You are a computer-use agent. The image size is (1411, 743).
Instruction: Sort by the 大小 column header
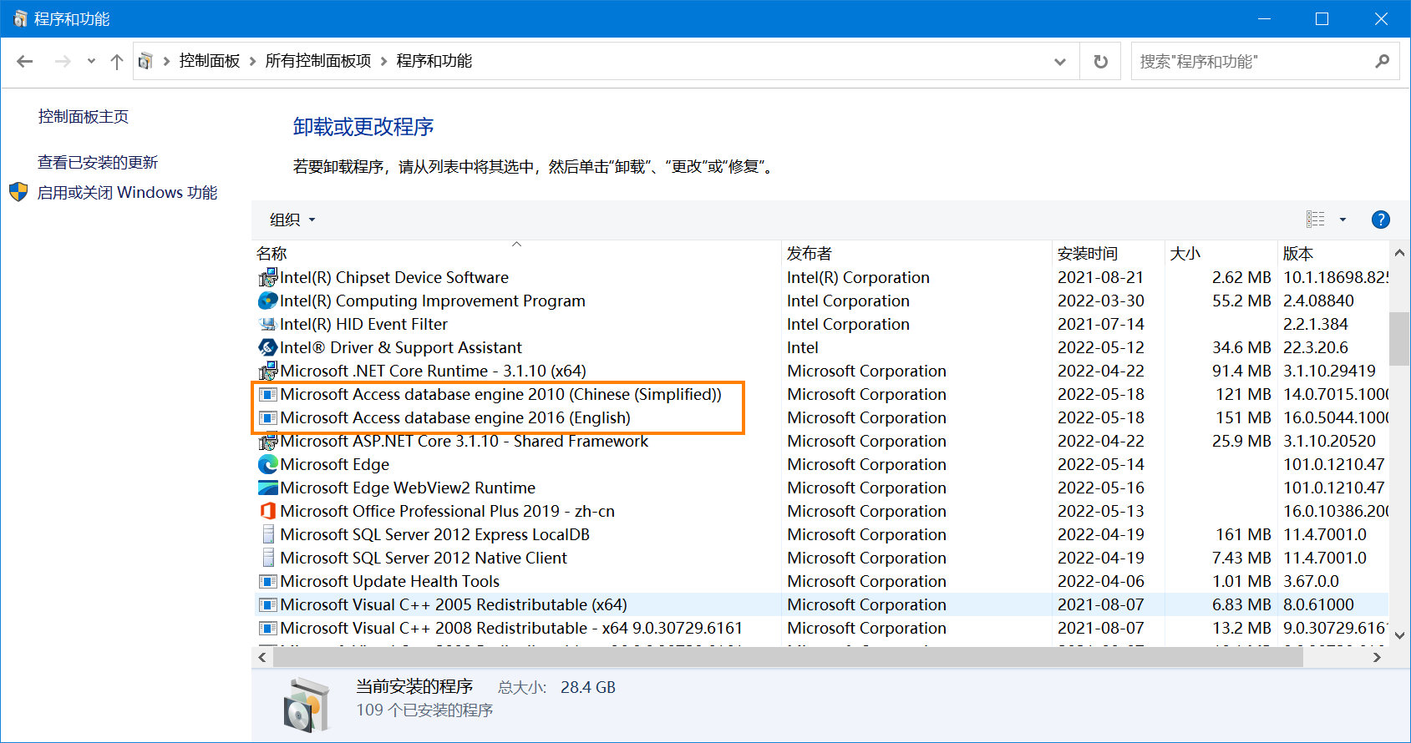[1221, 253]
